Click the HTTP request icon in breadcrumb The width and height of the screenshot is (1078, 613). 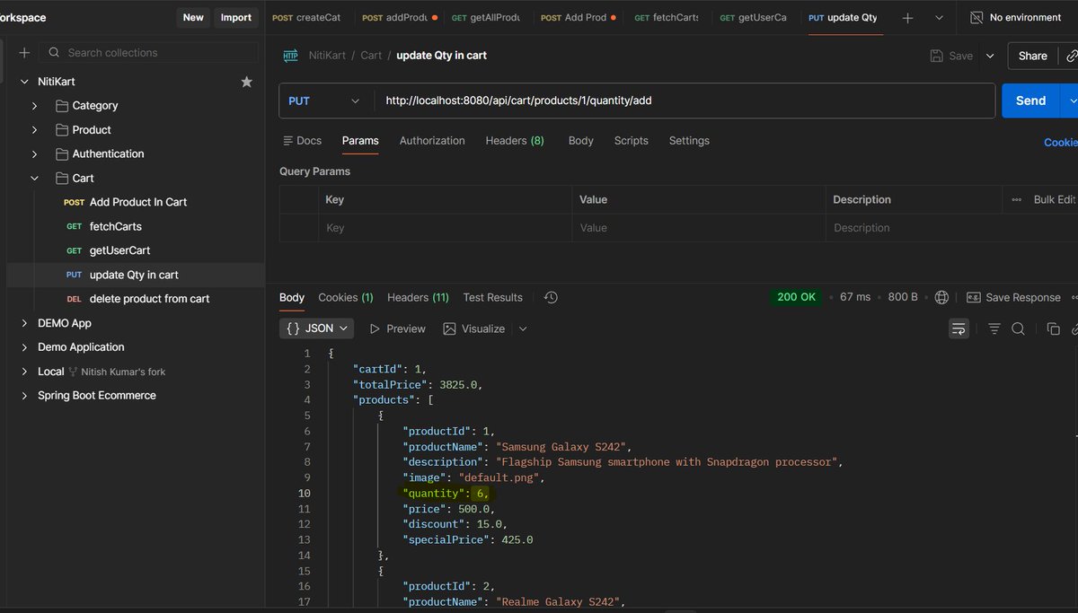click(290, 56)
